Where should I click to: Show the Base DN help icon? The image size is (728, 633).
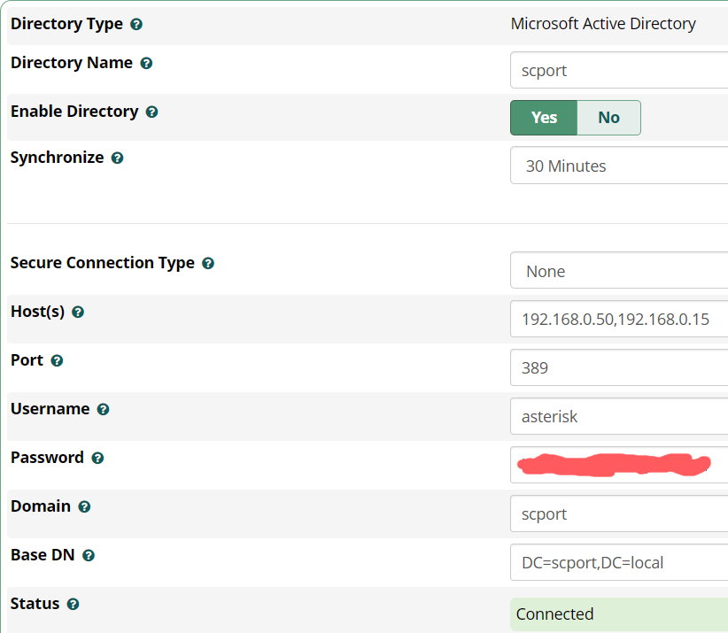(89, 556)
